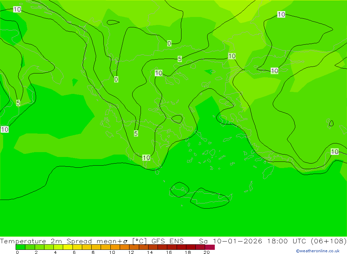Viewport: 347px width, 254px height.
Task: Select the dark green 0–1 legend swatch
Action: (x=20, y=247)
